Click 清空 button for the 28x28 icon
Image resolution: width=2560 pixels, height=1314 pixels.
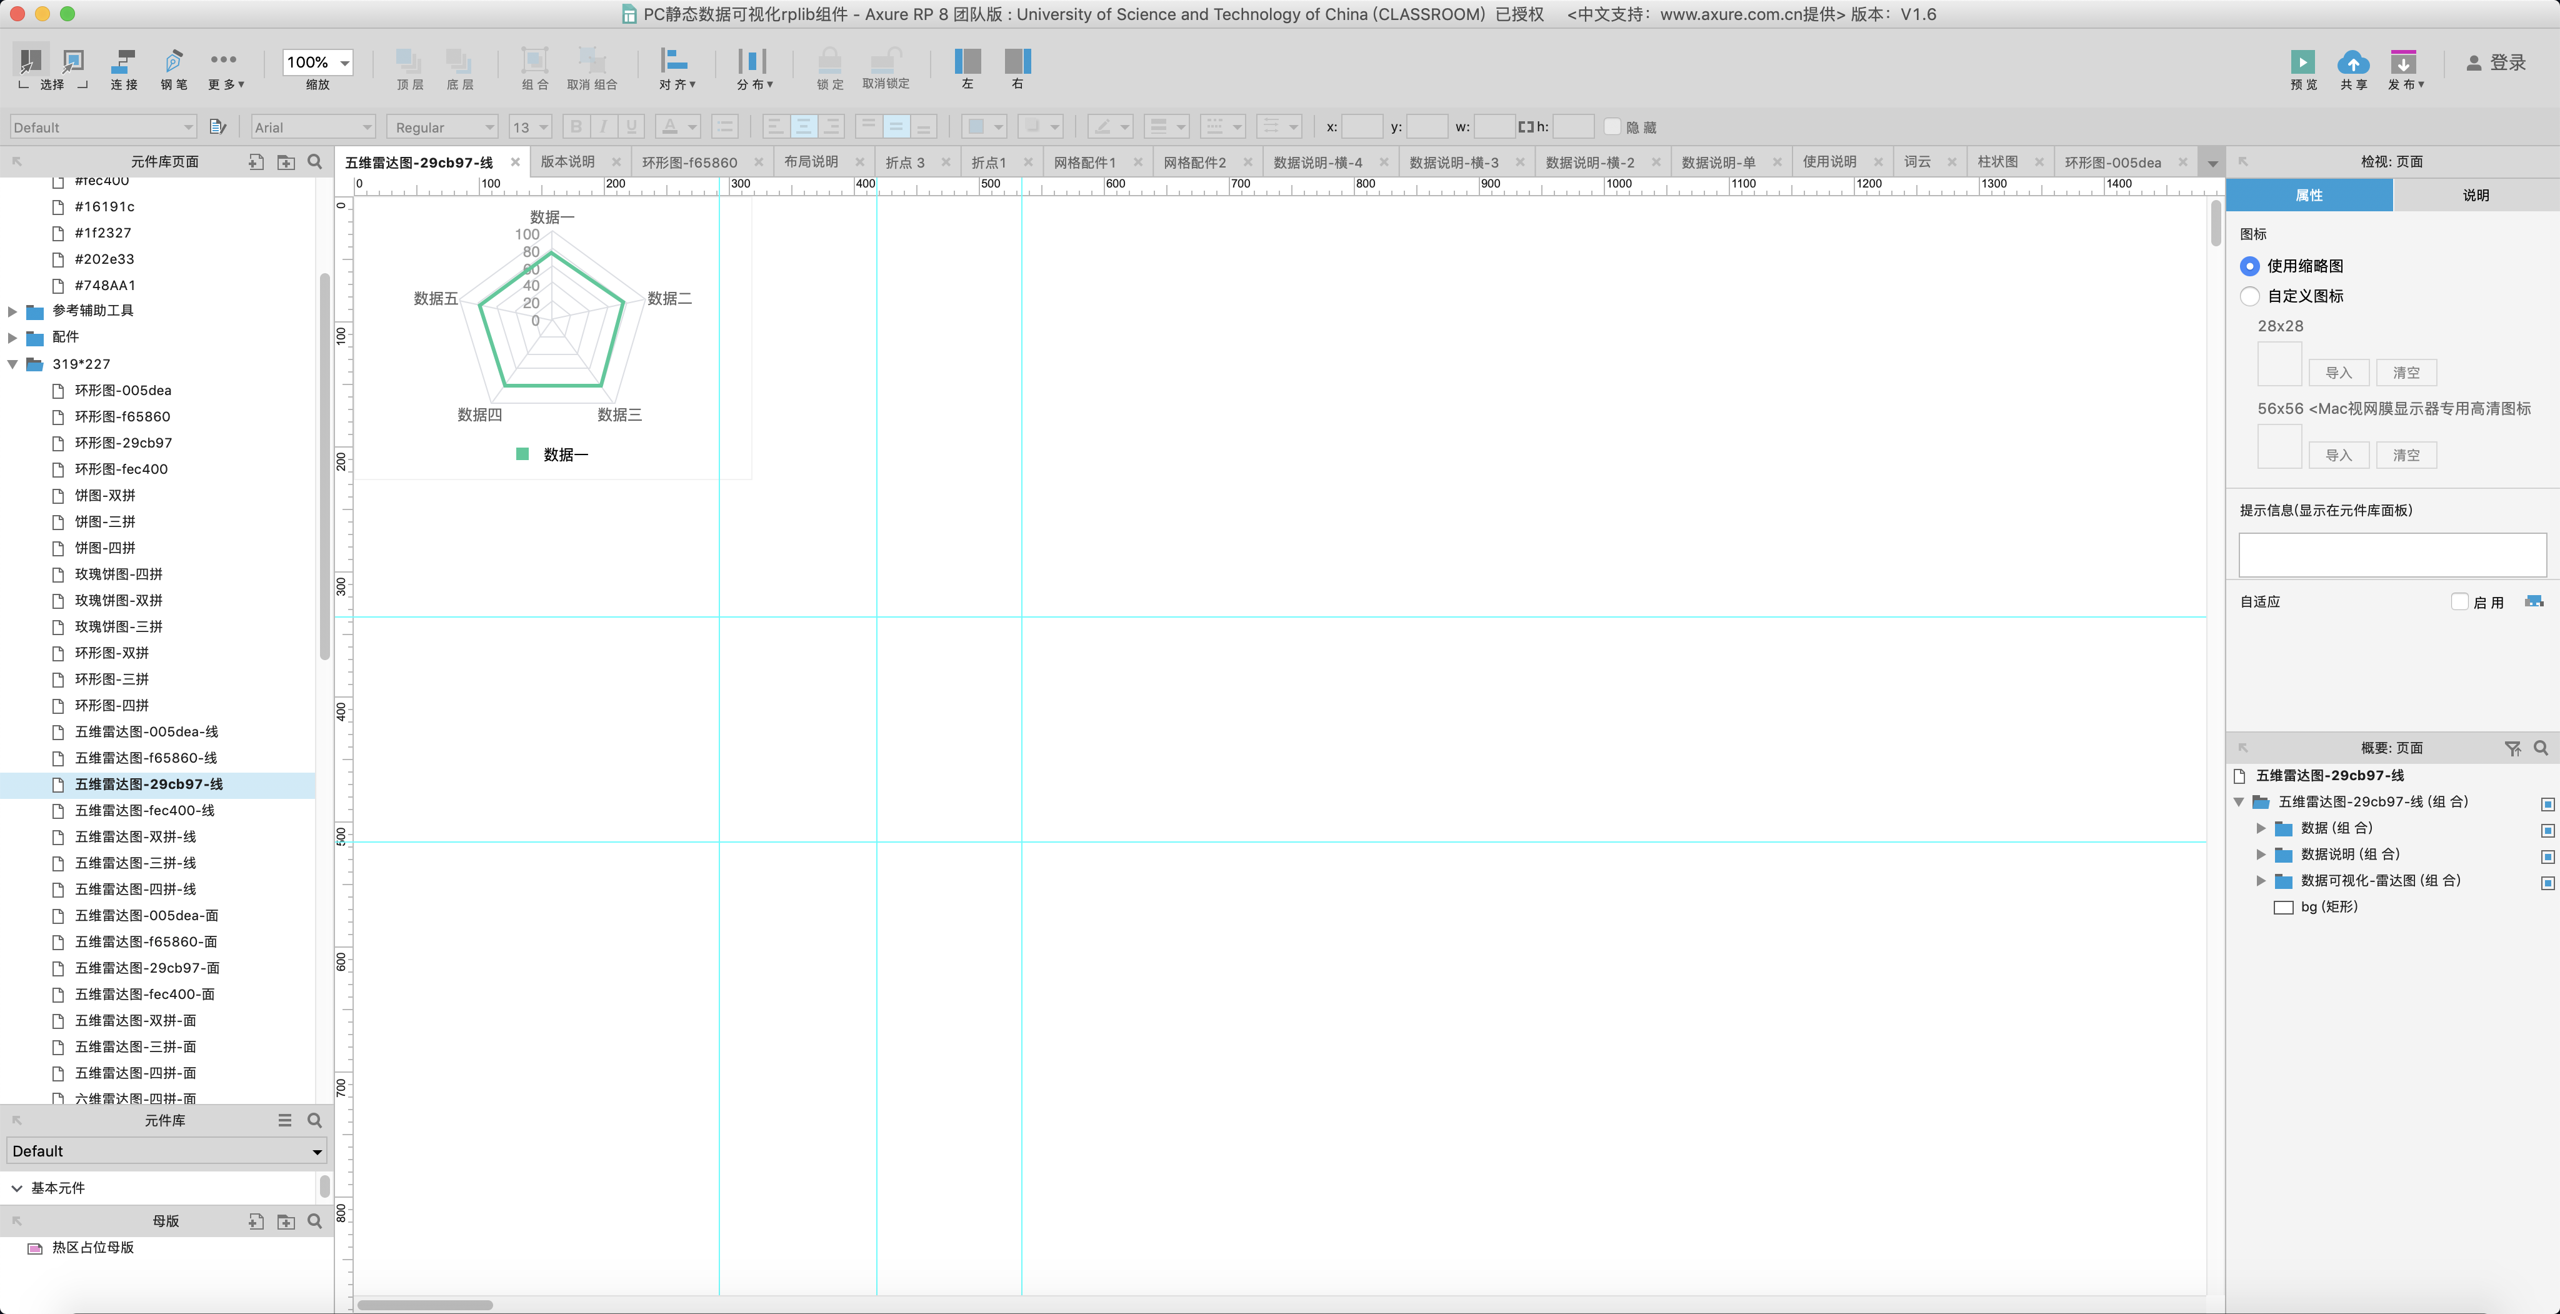[2406, 373]
